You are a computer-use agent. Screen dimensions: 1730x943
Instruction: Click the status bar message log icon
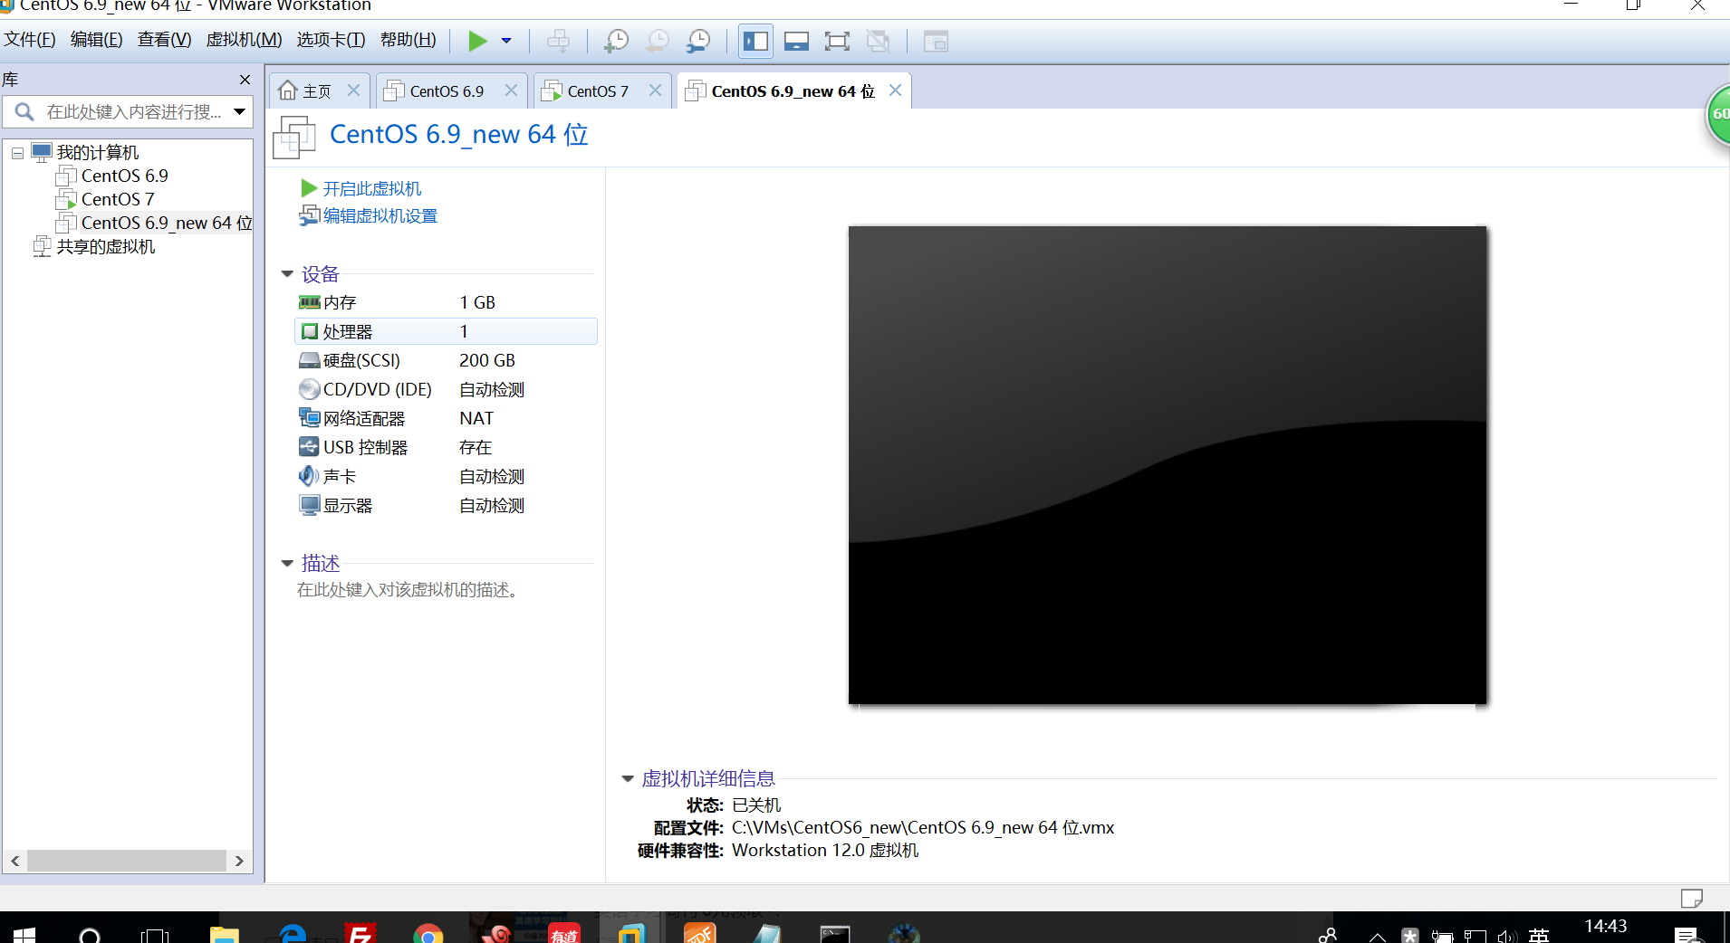coord(1691,898)
